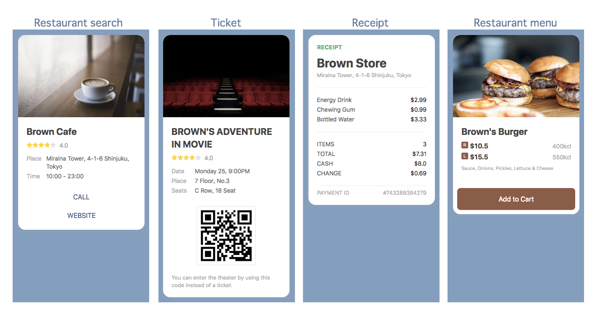Viewport: 595px width, 312px height.
Task: Click the L large size icon
Action: click(x=465, y=156)
